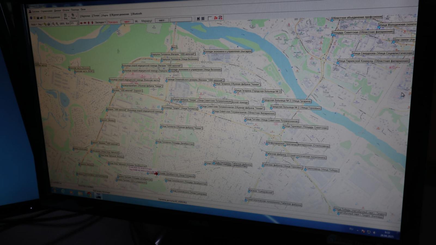Open the Система menu

coord(36,11)
